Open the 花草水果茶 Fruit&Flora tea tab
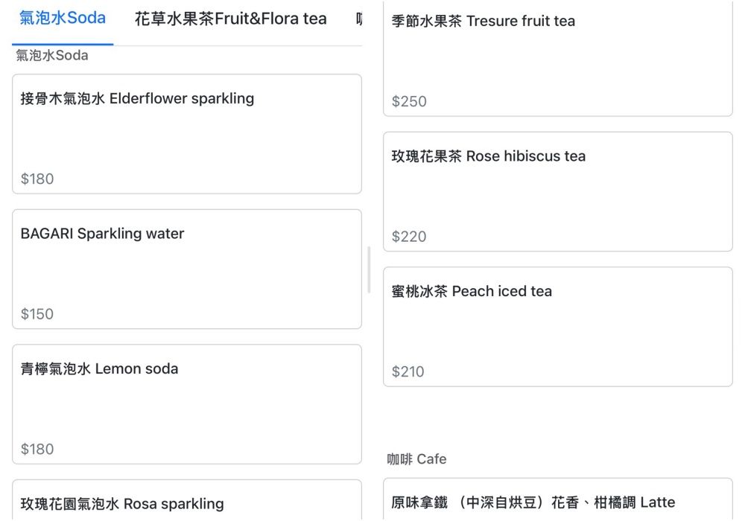This screenshot has width=745, height=521. click(x=230, y=19)
